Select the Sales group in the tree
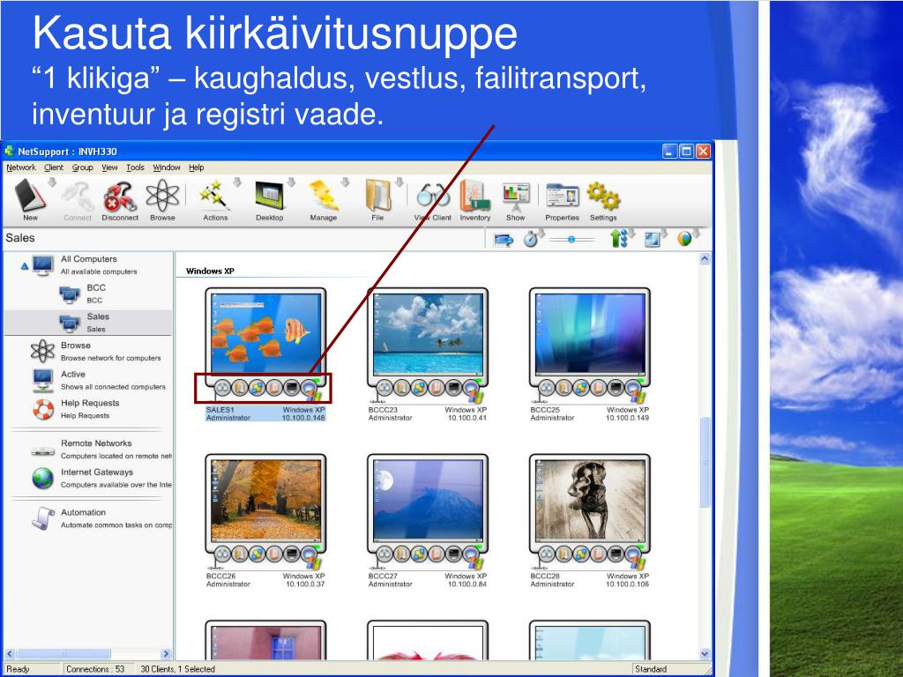This screenshot has height=677, width=903. 87,323
